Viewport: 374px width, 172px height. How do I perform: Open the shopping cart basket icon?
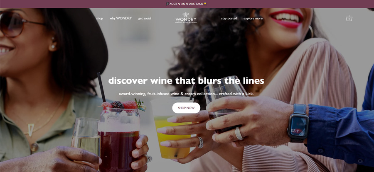pos(349,18)
